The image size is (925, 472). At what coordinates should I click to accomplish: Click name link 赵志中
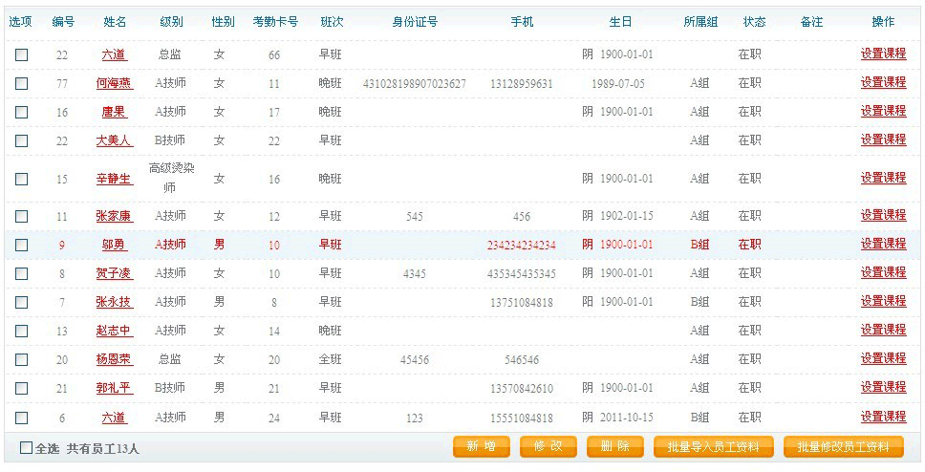click(114, 331)
